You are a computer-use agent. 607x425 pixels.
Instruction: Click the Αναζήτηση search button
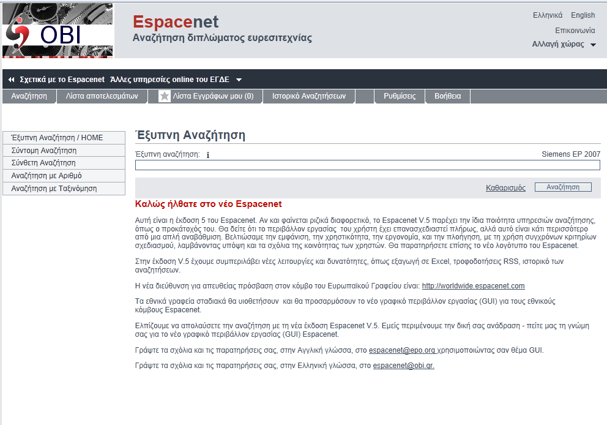563,187
